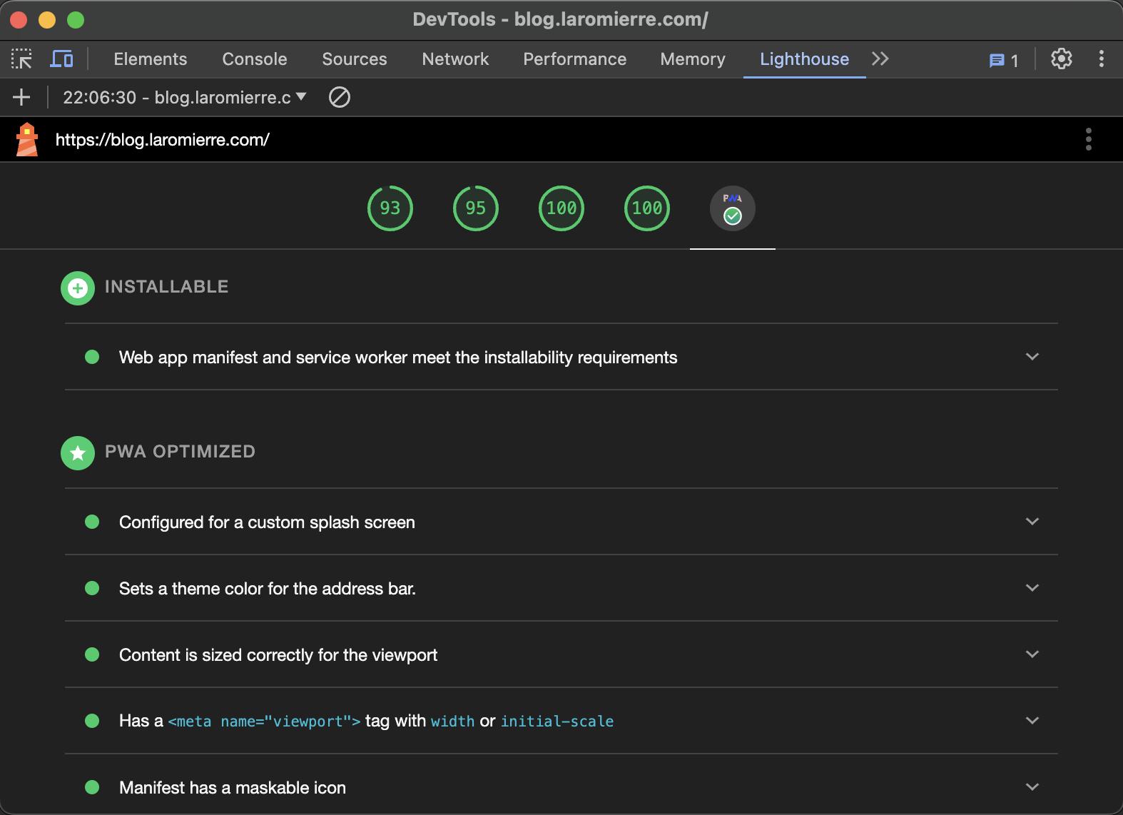The height and width of the screenshot is (815, 1123).
Task: Open the issues counter showing 1
Action: coord(1004,61)
